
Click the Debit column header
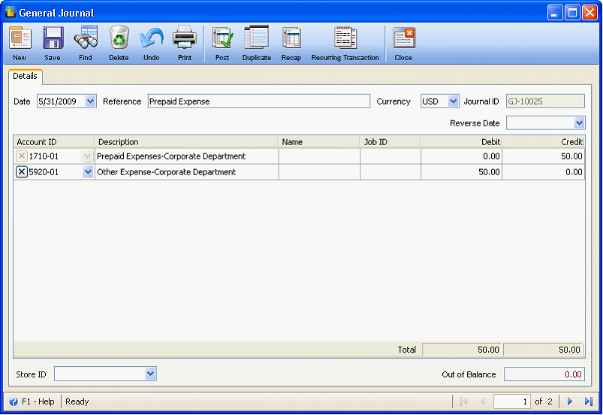point(462,141)
